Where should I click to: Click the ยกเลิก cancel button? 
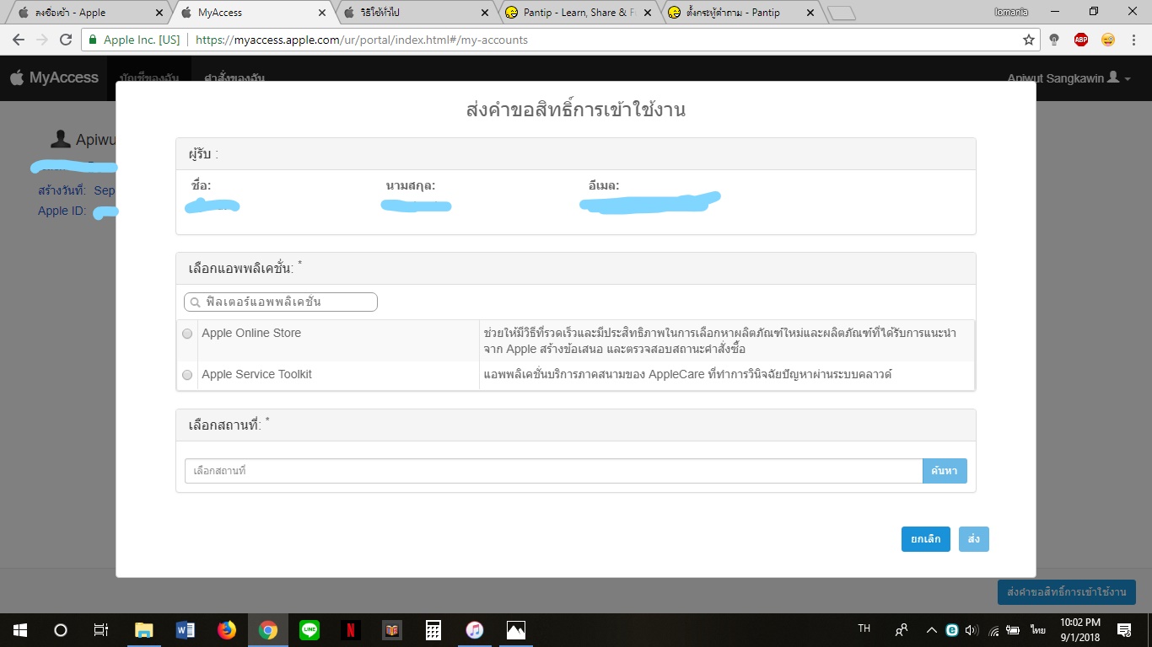[926, 539]
